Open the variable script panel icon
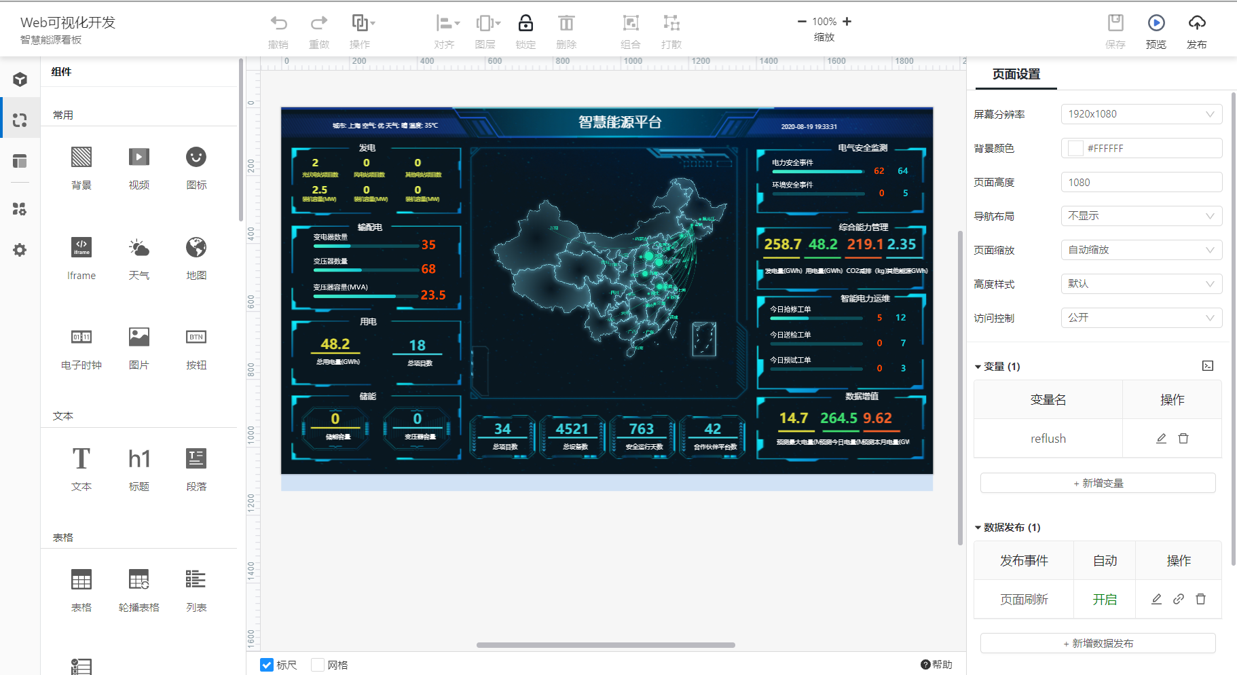 click(1208, 366)
